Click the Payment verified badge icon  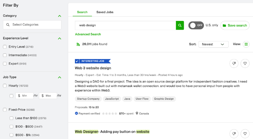coord(76,113)
